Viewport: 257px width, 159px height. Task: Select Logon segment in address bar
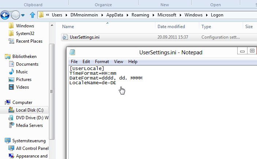click(x=217, y=15)
